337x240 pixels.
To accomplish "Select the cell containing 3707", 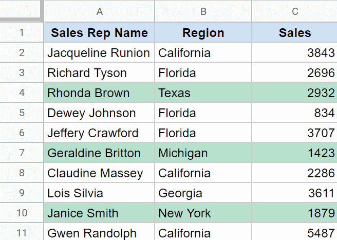I will (294, 133).
